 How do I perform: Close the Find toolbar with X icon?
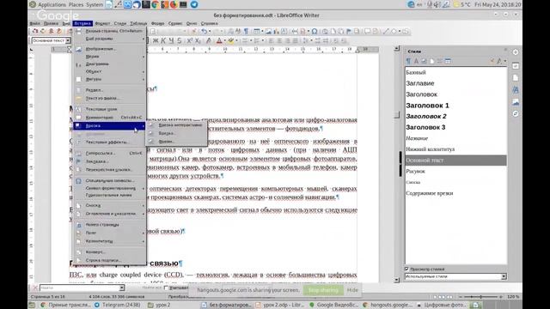(x=34, y=288)
